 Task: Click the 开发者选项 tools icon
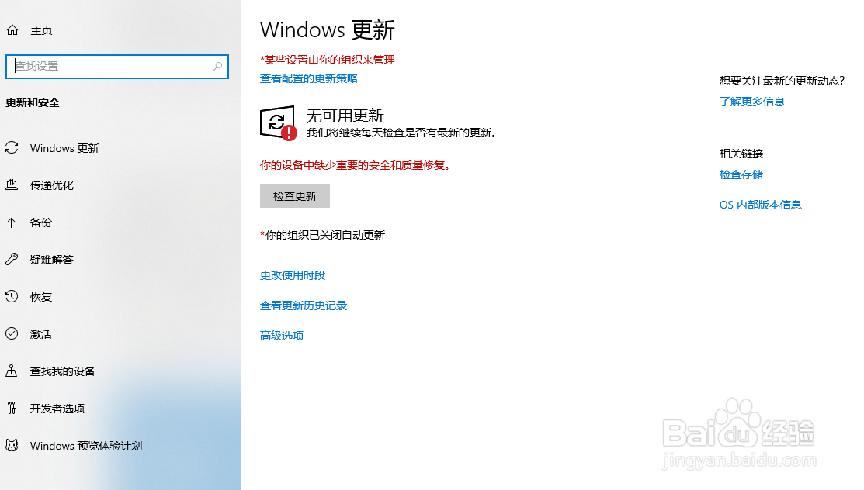(x=12, y=408)
